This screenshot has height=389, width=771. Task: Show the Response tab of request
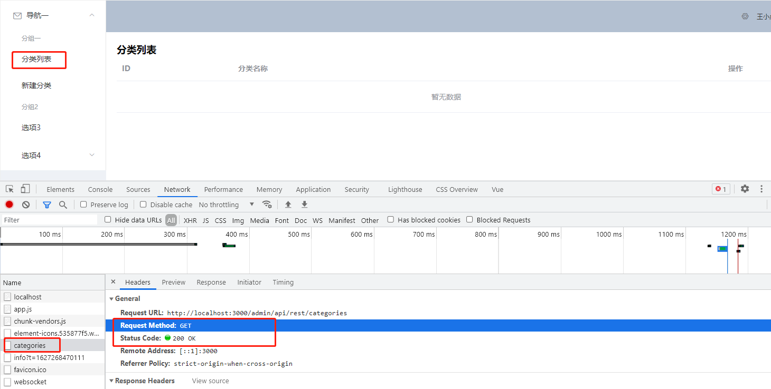click(211, 283)
